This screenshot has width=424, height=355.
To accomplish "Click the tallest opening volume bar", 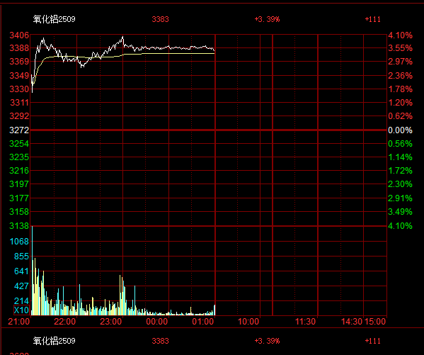I will click(32, 271).
